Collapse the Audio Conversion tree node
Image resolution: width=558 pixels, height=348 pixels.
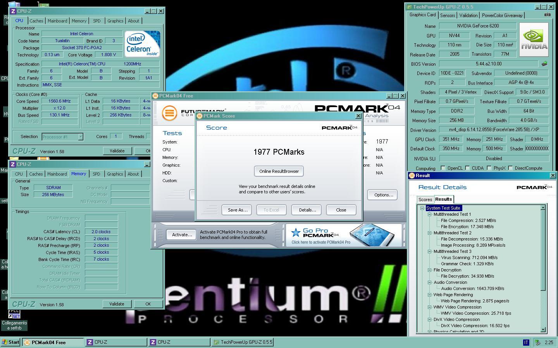(x=430, y=282)
